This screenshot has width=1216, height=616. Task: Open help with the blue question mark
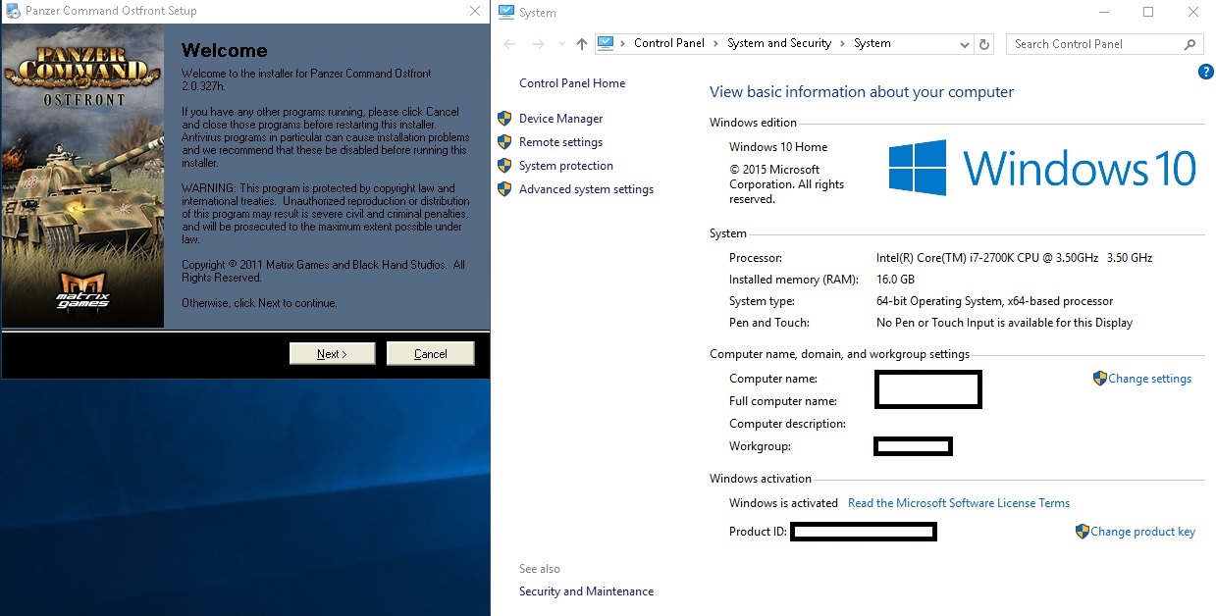coord(1206,72)
